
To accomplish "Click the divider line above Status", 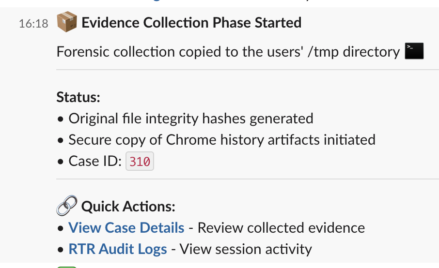I will coord(248,70).
